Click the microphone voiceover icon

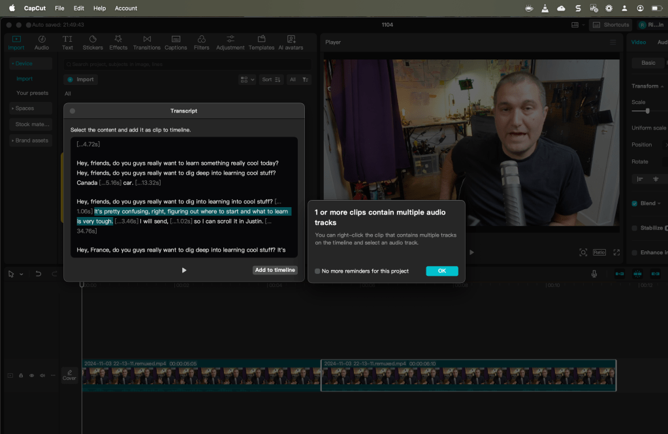[594, 274]
